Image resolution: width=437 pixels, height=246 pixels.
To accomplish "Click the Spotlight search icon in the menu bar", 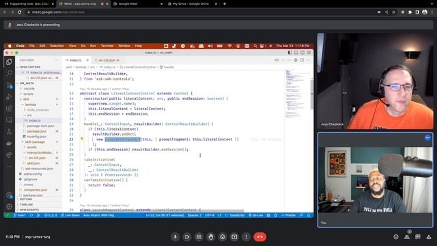I will [x=255, y=46].
